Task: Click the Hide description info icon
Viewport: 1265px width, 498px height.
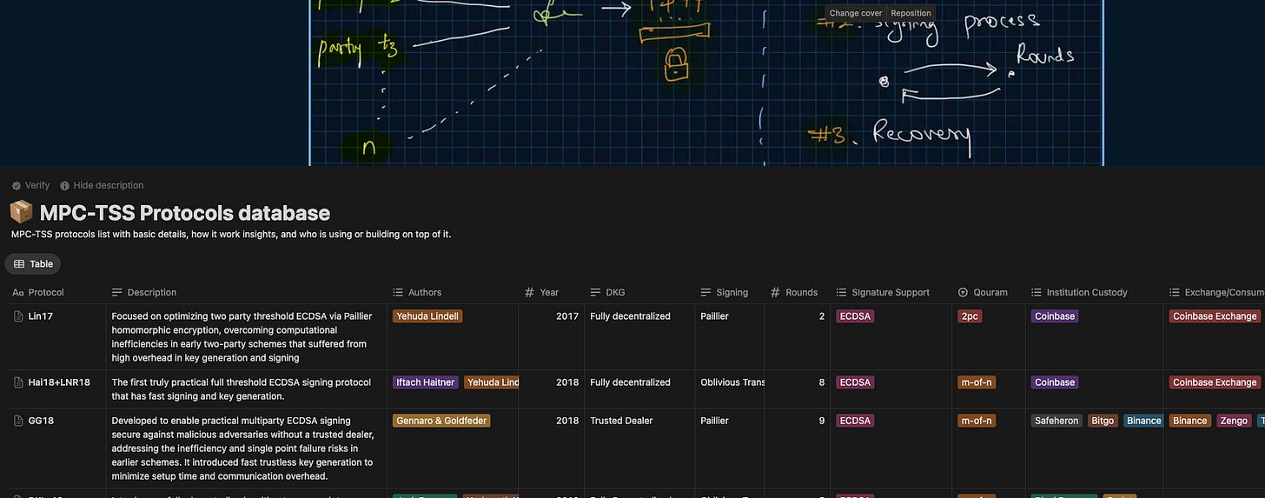Action: 64,186
